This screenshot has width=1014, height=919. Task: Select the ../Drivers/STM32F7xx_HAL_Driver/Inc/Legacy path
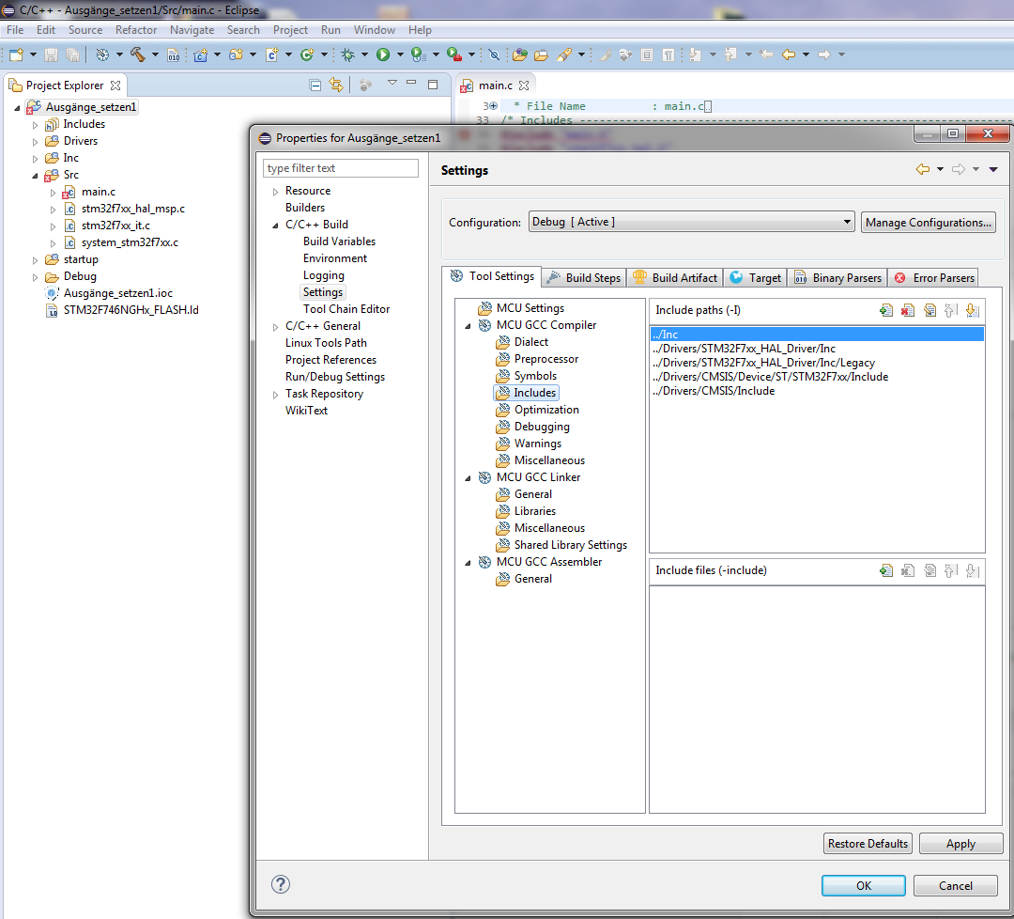pyautogui.click(x=763, y=363)
